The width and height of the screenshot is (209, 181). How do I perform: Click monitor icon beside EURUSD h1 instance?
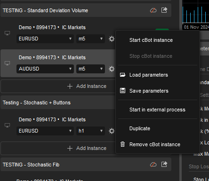click(7, 126)
